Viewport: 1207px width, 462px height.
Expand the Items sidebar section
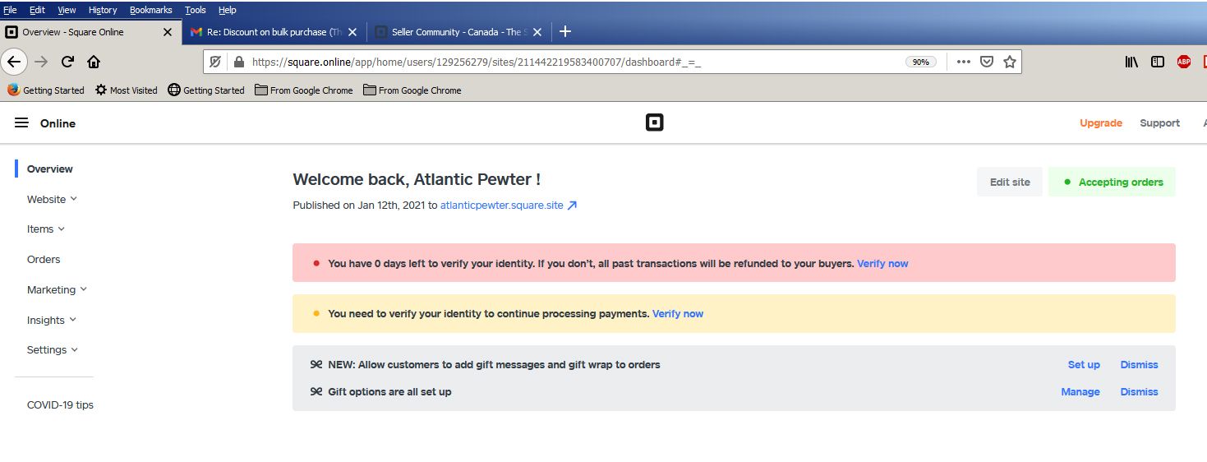click(x=46, y=229)
